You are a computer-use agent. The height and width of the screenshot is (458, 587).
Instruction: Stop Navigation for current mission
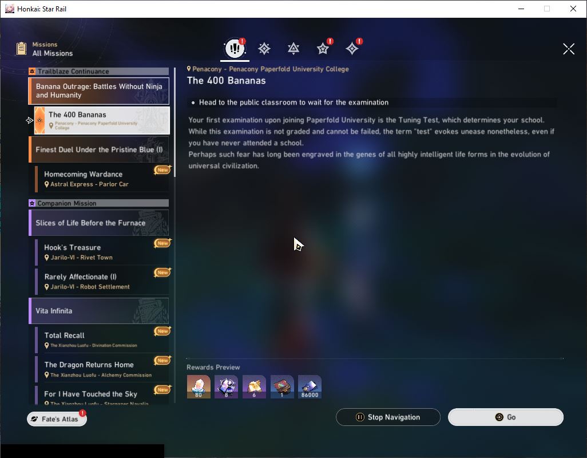pos(388,417)
